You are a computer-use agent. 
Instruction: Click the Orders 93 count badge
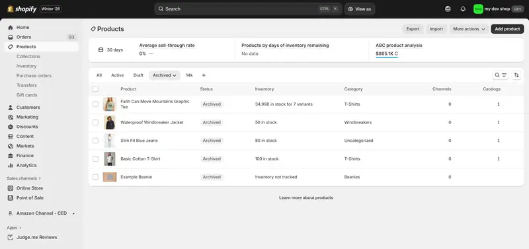(x=71, y=37)
